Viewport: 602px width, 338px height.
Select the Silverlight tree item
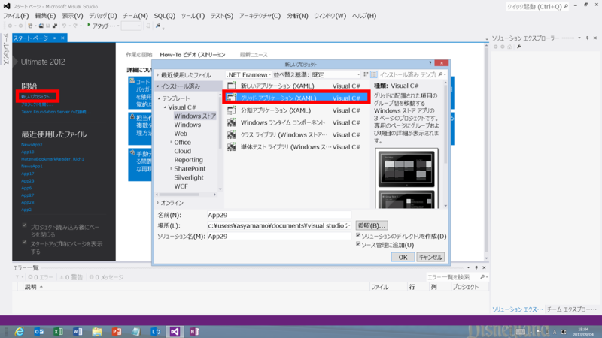[189, 177]
